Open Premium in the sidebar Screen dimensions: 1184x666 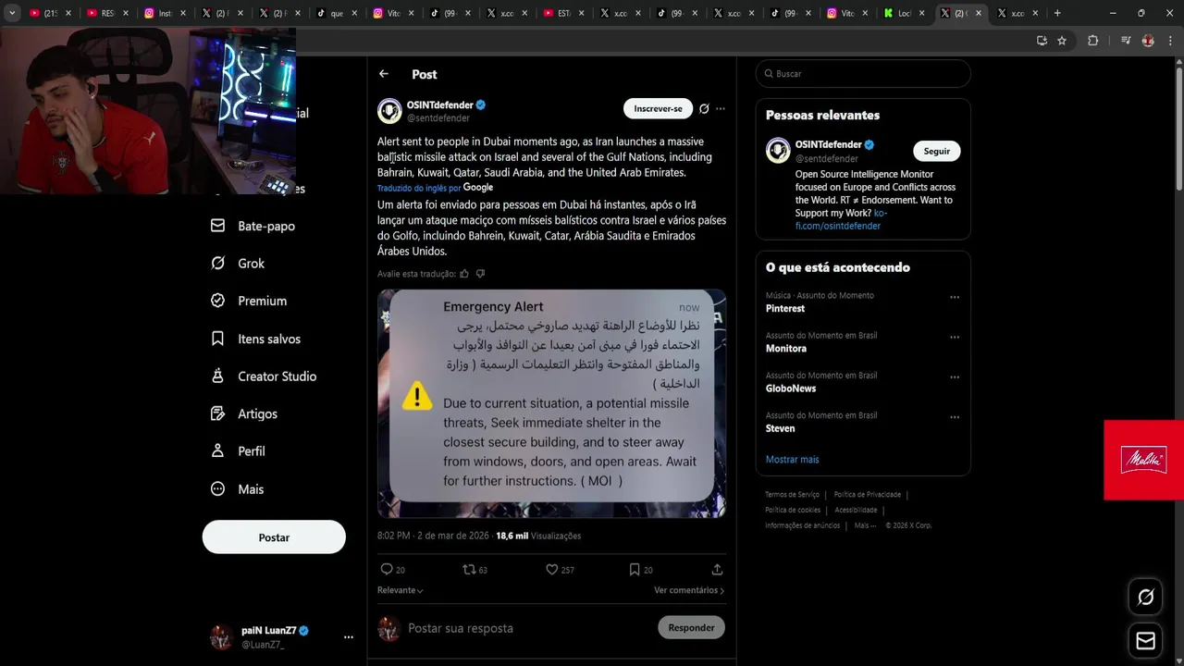pos(249,301)
